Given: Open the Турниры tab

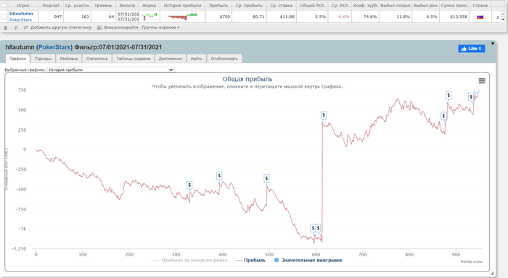Looking at the screenshot, I should [x=43, y=59].
